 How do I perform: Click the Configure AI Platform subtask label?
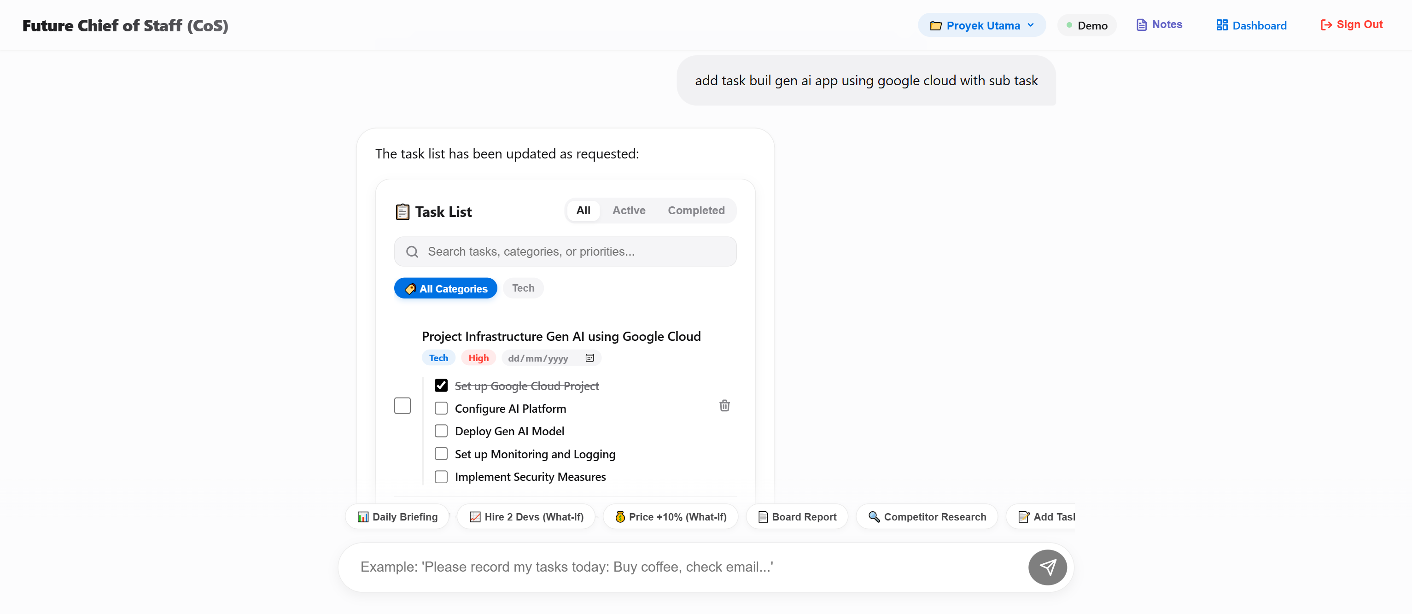(x=510, y=409)
